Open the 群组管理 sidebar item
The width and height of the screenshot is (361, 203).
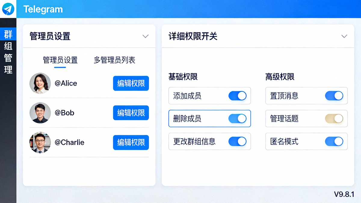point(8,51)
